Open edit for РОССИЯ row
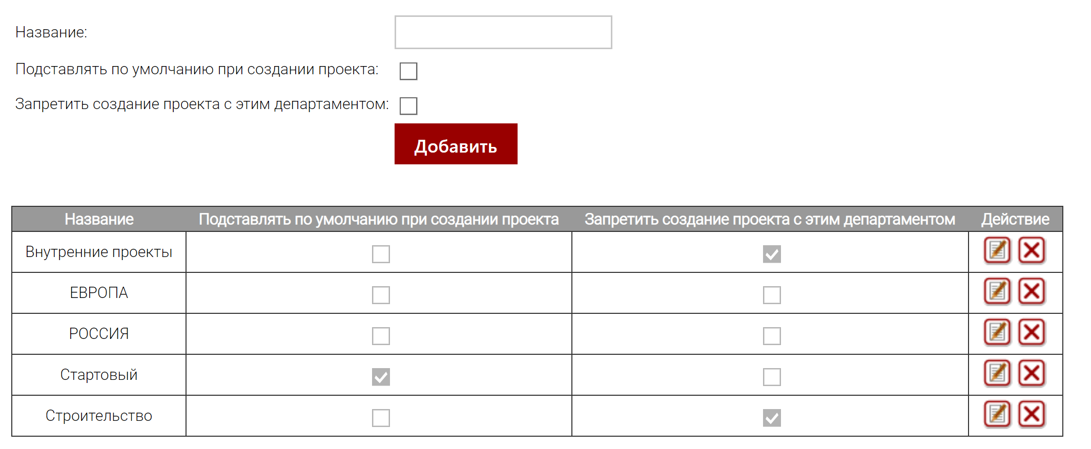This screenshot has height=449, width=1091. (997, 332)
